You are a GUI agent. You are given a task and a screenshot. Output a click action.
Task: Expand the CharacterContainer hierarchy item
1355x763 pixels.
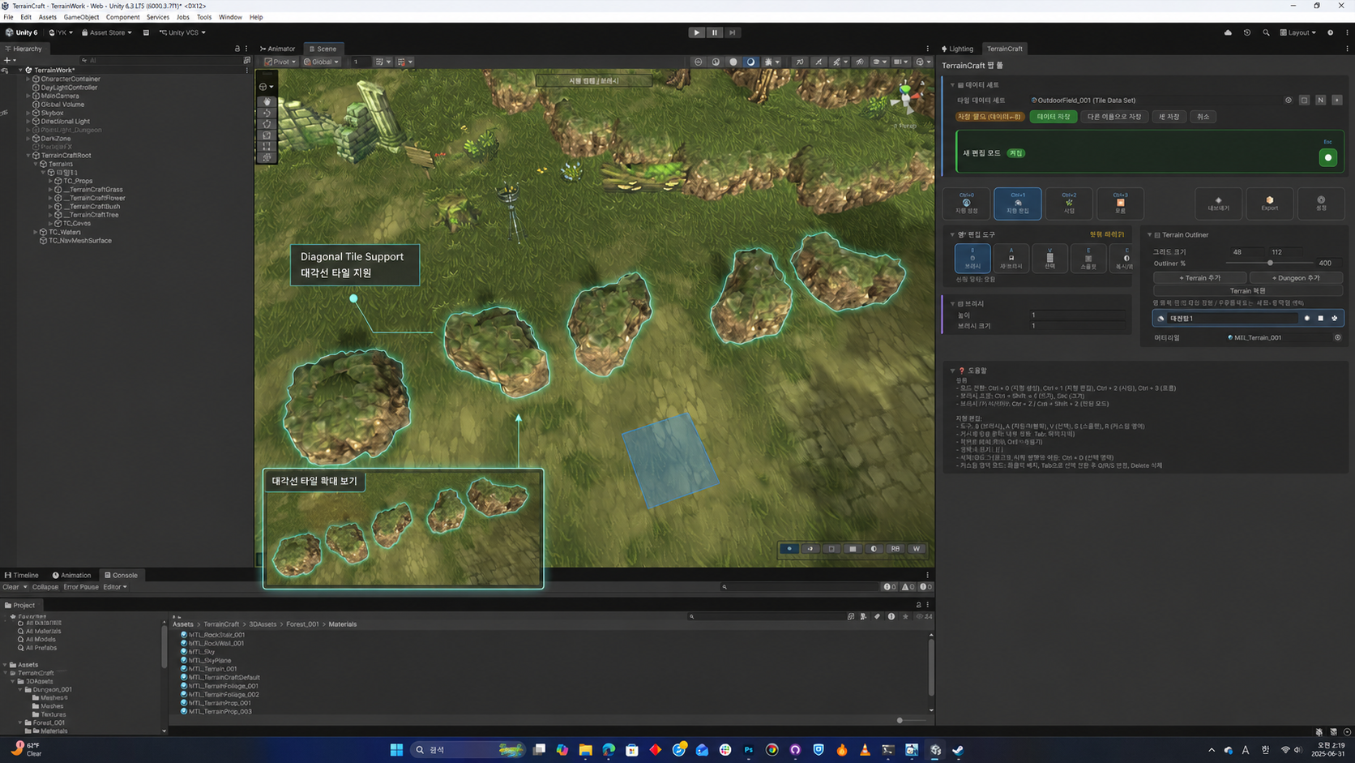[x=28, y=79]
